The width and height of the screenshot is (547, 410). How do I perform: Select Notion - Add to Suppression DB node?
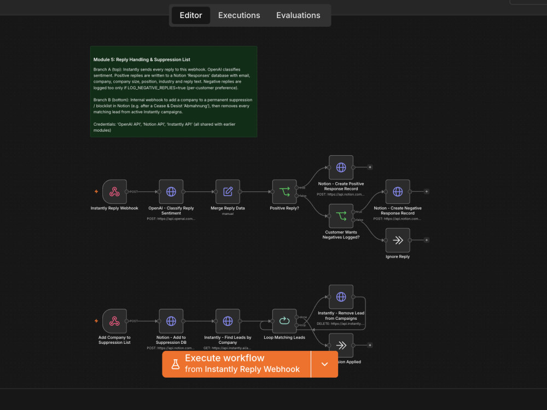click(x=171, y=321)
